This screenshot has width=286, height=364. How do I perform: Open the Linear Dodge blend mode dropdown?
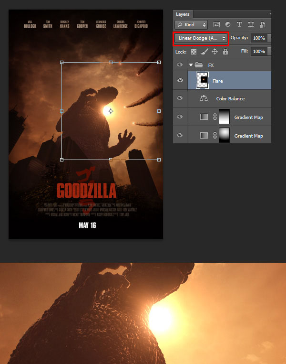pos(201,38)
